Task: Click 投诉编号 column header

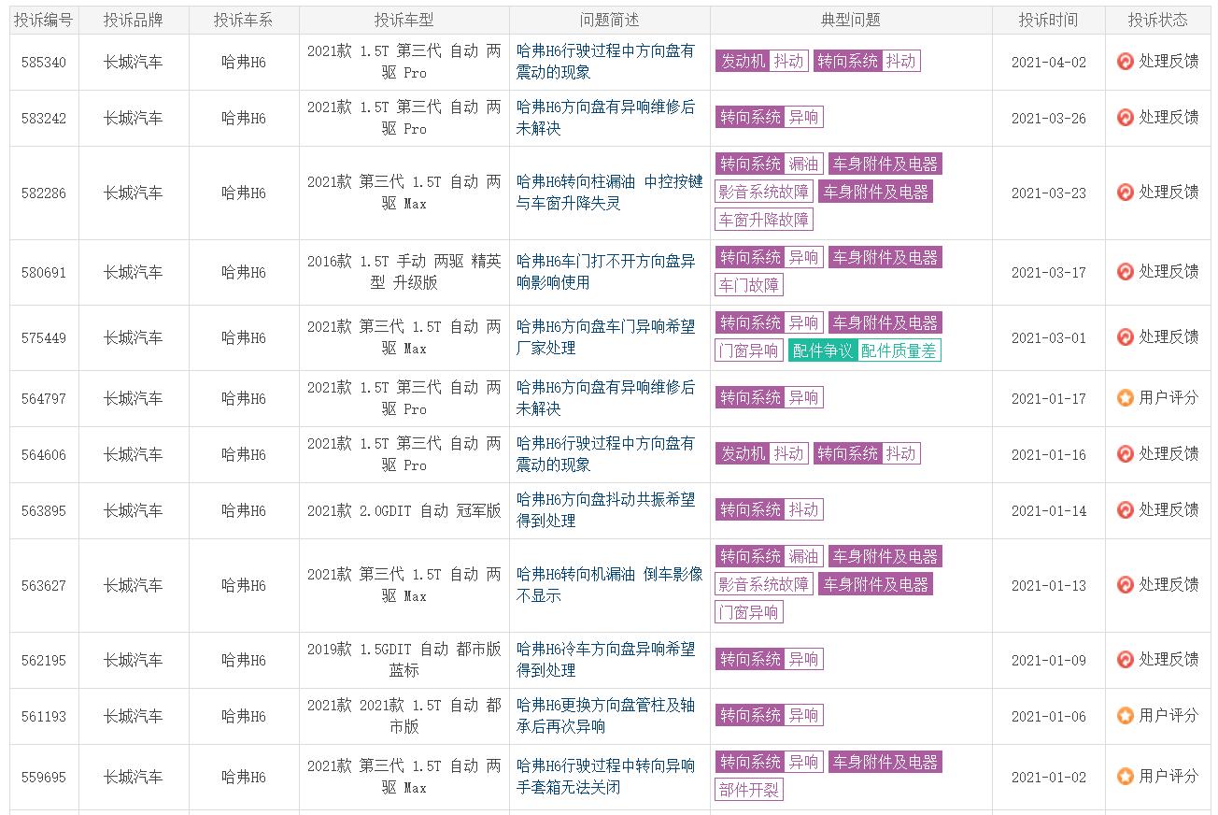Action: click(x=44, y=21)
